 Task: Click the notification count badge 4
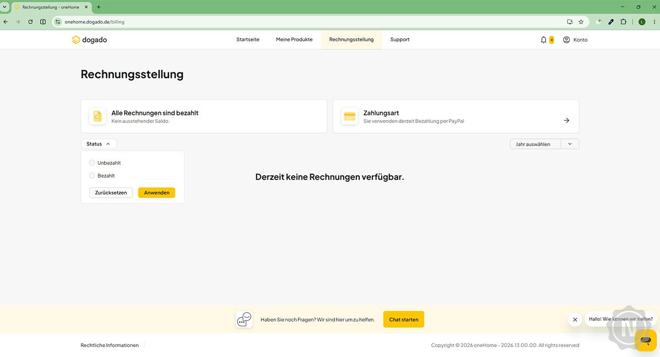tap(552, 40)
